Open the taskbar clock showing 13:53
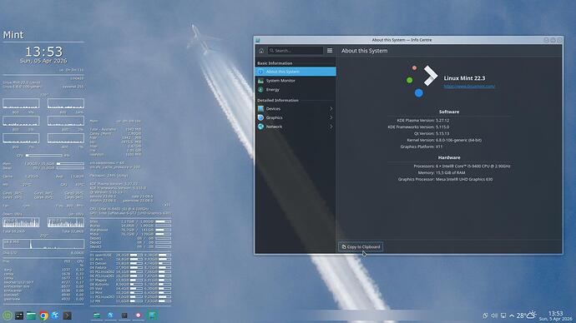576x323 pixels. [x=555, y=316]
